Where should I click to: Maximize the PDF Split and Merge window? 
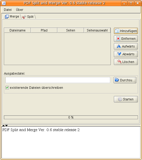coord(131,3)
